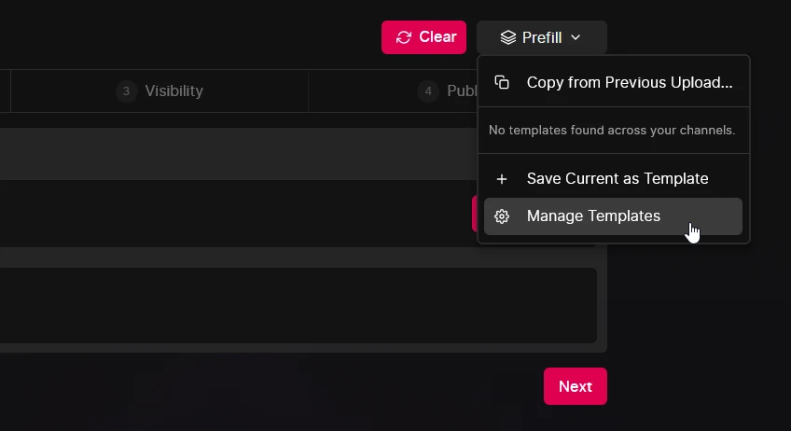Click the red button partly hidden behind the menu

pyautogui.click(x=475, y=214)
